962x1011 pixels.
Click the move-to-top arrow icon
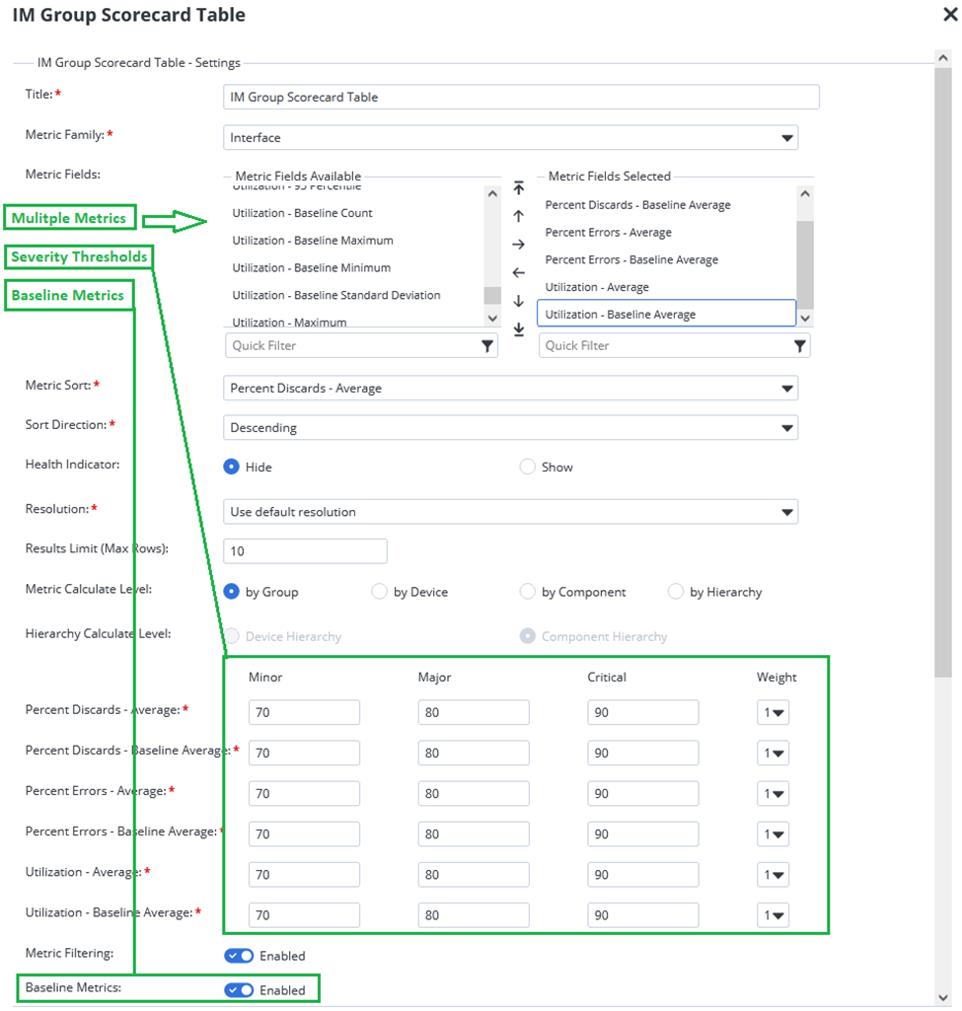click(519, 187)
